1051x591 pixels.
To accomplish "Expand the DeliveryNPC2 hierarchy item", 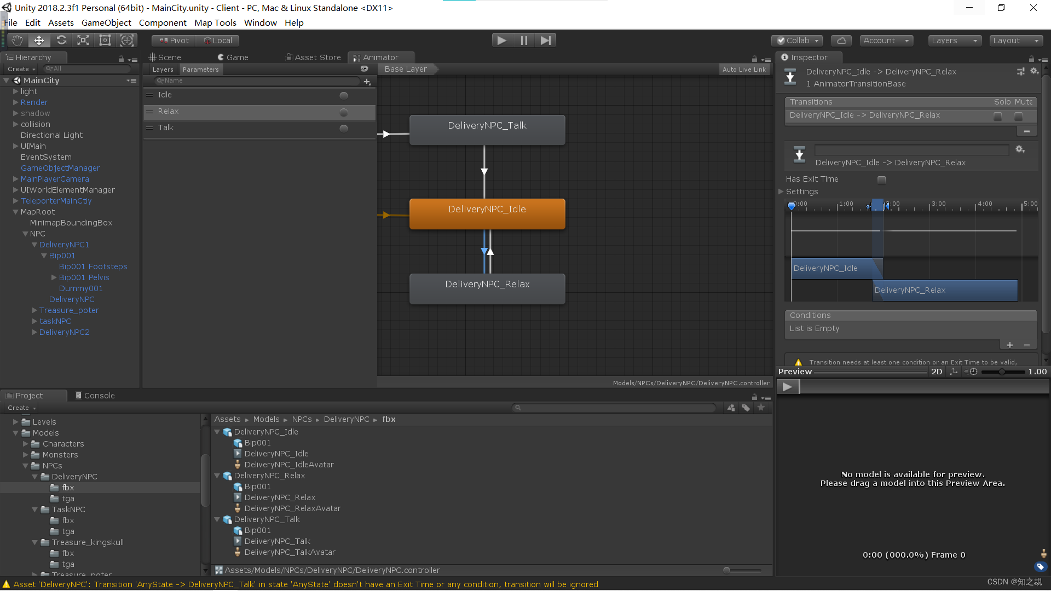I will click(34, 332).
